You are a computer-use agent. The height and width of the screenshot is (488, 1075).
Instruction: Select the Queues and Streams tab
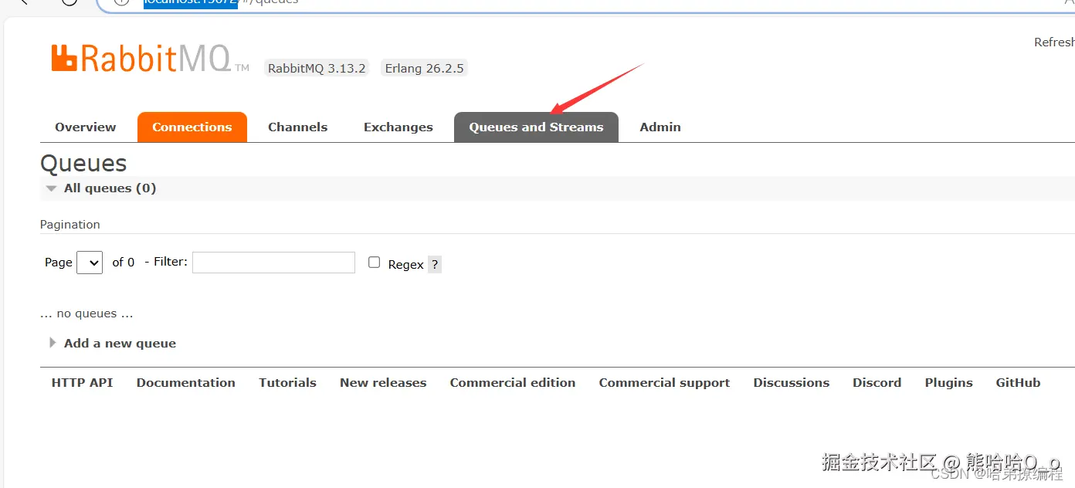536,127
